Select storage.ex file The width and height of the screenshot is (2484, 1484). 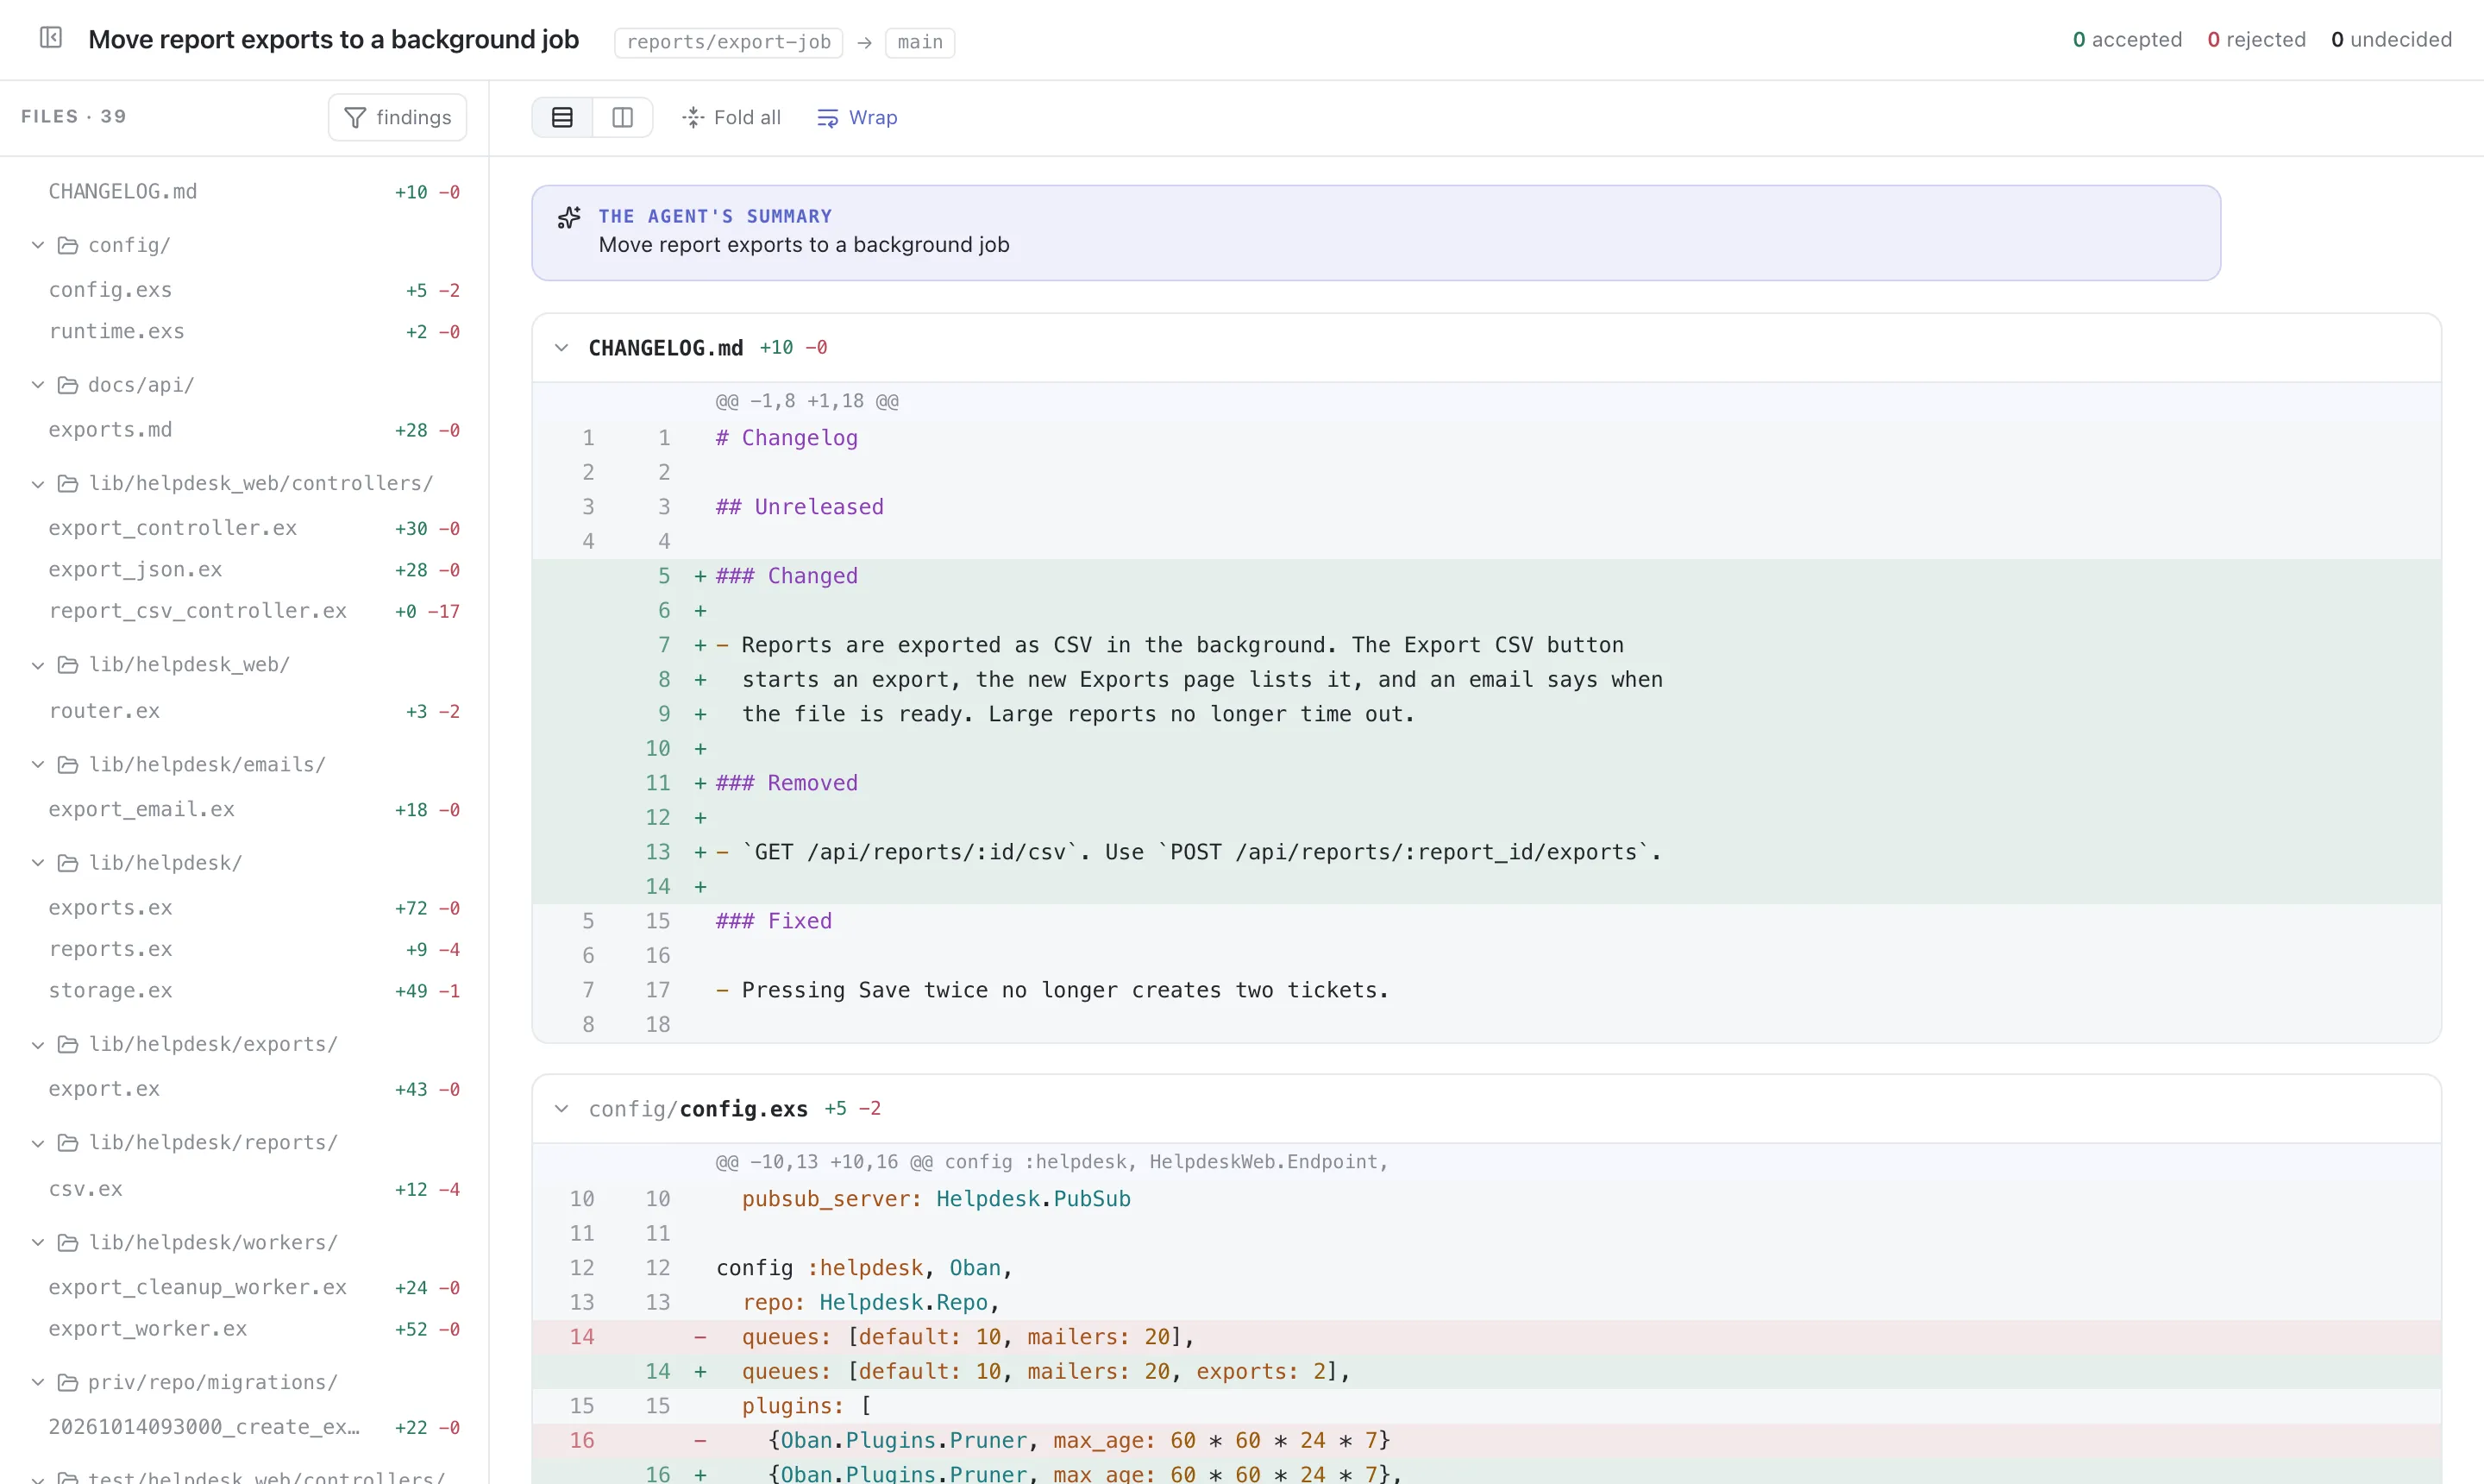coord(244,991)
